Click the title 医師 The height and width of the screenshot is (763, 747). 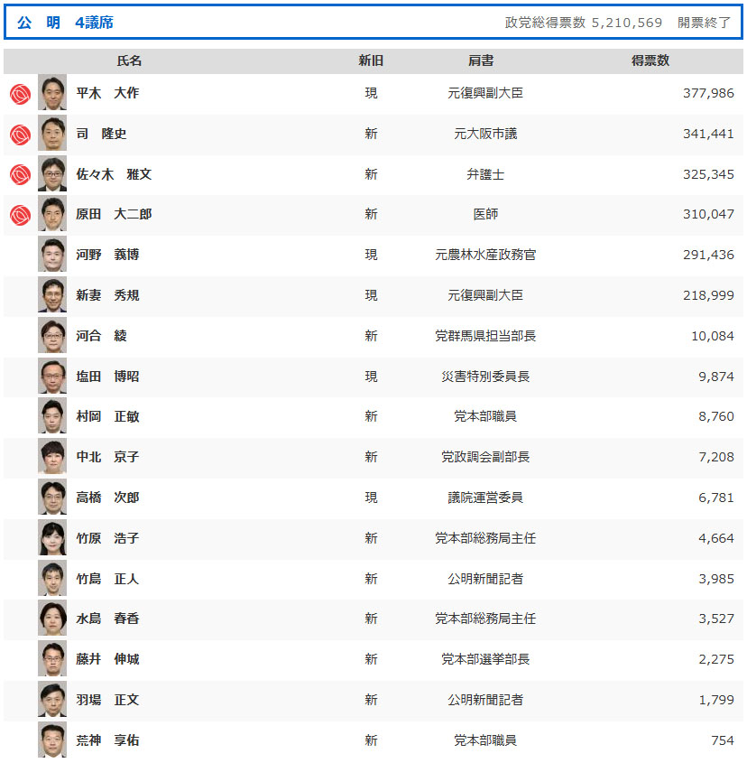[485, 214]
